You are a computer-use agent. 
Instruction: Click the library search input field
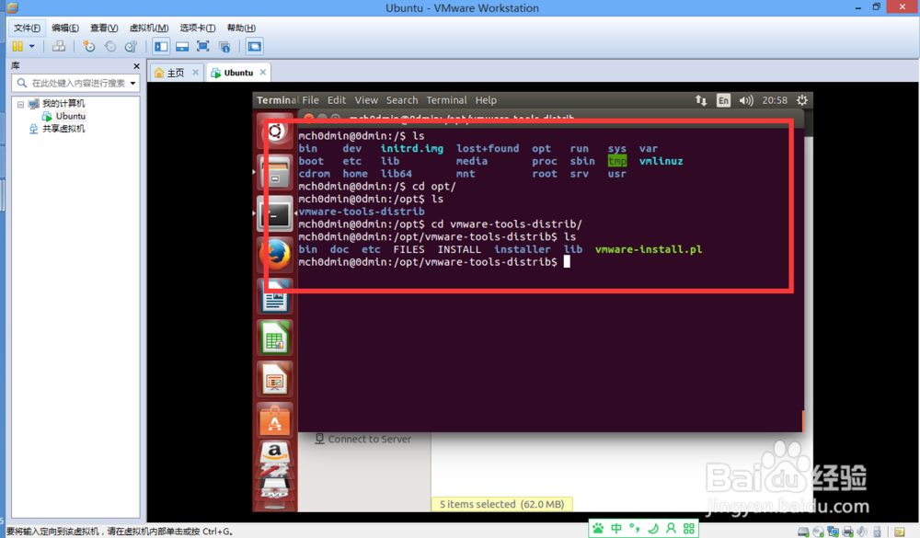[x=77, y=83]
